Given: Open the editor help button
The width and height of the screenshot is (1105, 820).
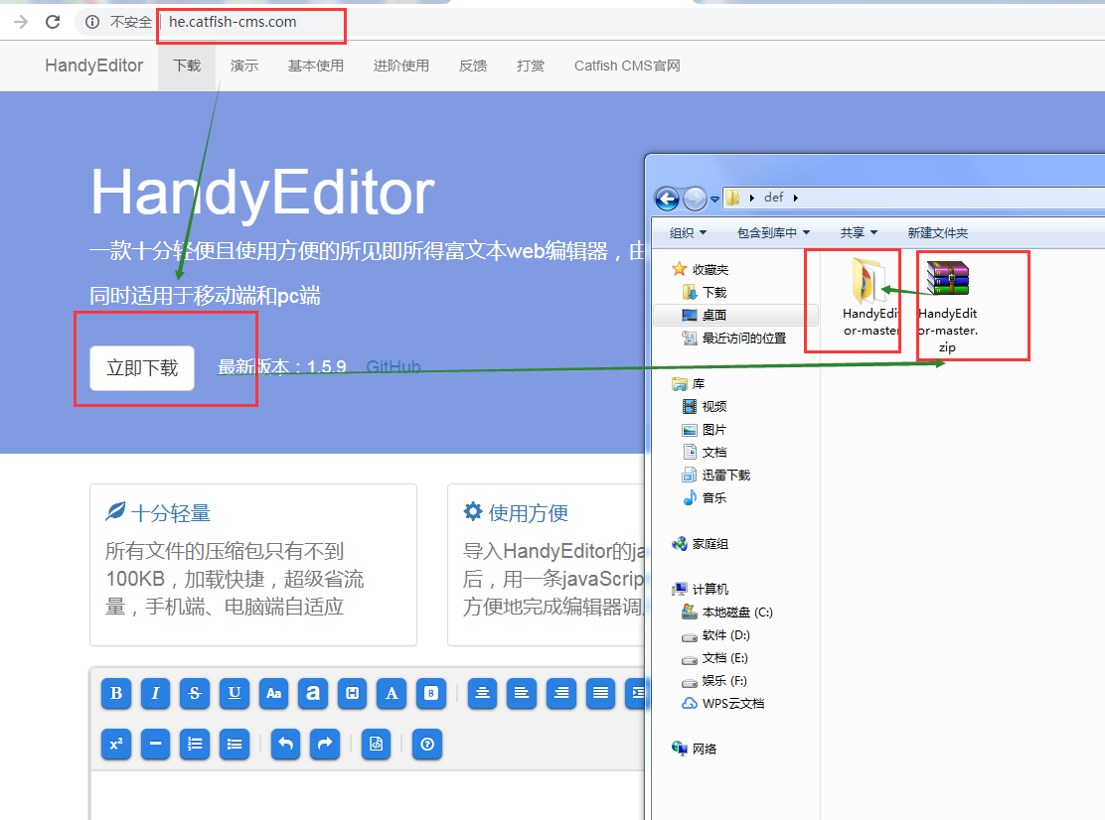Looking at the screenshot, I should tap(427, 744).
